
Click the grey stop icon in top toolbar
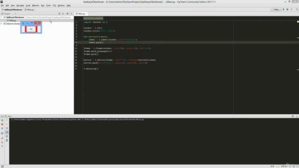(292, 9)
